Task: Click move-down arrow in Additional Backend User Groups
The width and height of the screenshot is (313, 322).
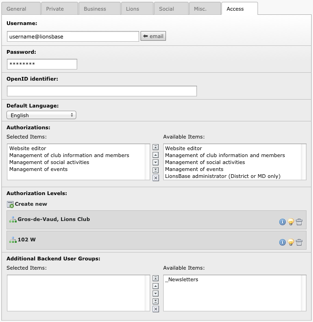Action: click(155, 293)
